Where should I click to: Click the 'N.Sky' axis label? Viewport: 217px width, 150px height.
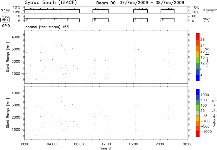pyautogui.click(x=5, y=10)
